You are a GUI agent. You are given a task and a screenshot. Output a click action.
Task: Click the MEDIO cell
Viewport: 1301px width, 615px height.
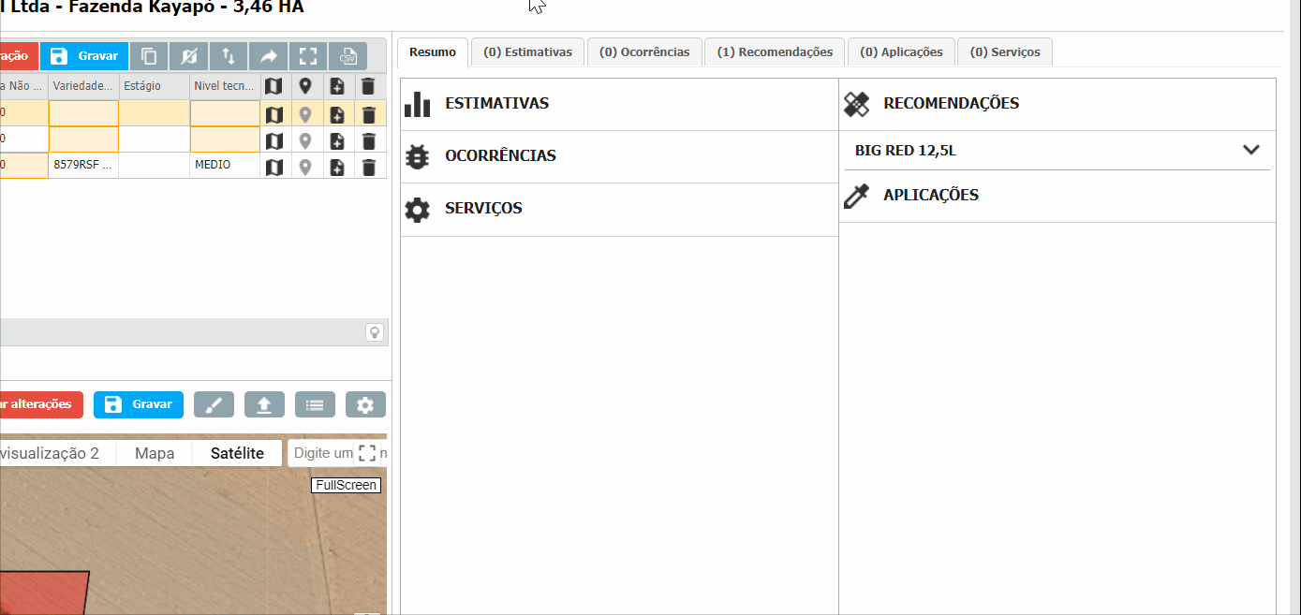(225, 166)
